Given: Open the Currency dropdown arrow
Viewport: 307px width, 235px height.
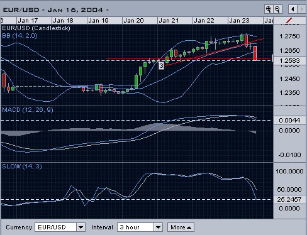Looking at the screenshot, I should (x=81, y=227).
